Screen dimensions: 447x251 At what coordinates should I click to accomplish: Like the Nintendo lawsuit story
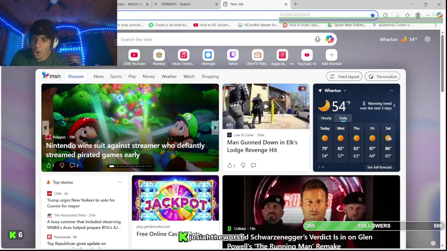coord(49,165)
